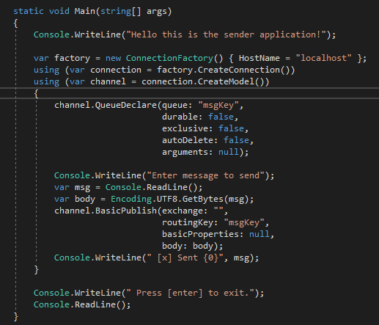Click the using keyword on the channel line

(46, 82)
